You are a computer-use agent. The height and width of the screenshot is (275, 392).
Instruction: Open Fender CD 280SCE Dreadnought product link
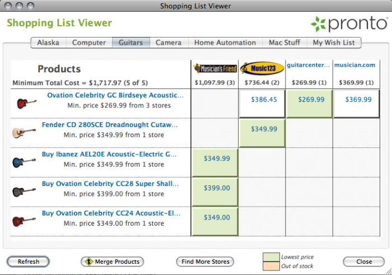click(110, 125)
